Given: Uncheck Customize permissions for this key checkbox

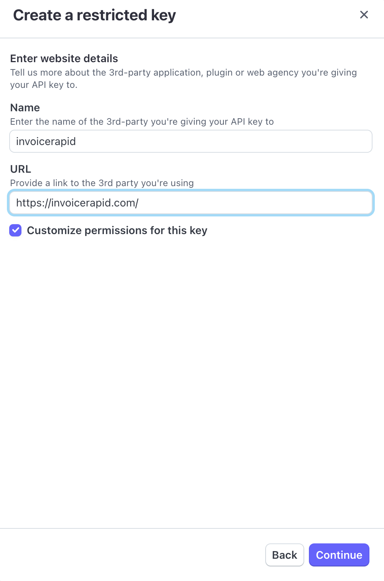Looking at the screenshot, I should coord(15,231).
